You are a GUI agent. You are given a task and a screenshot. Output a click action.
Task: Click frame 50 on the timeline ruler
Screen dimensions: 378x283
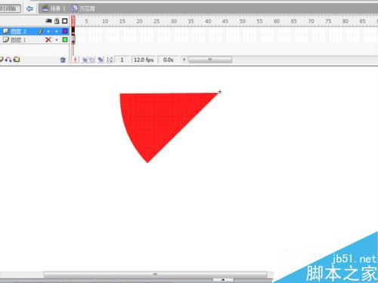click(x=242, y=21)
